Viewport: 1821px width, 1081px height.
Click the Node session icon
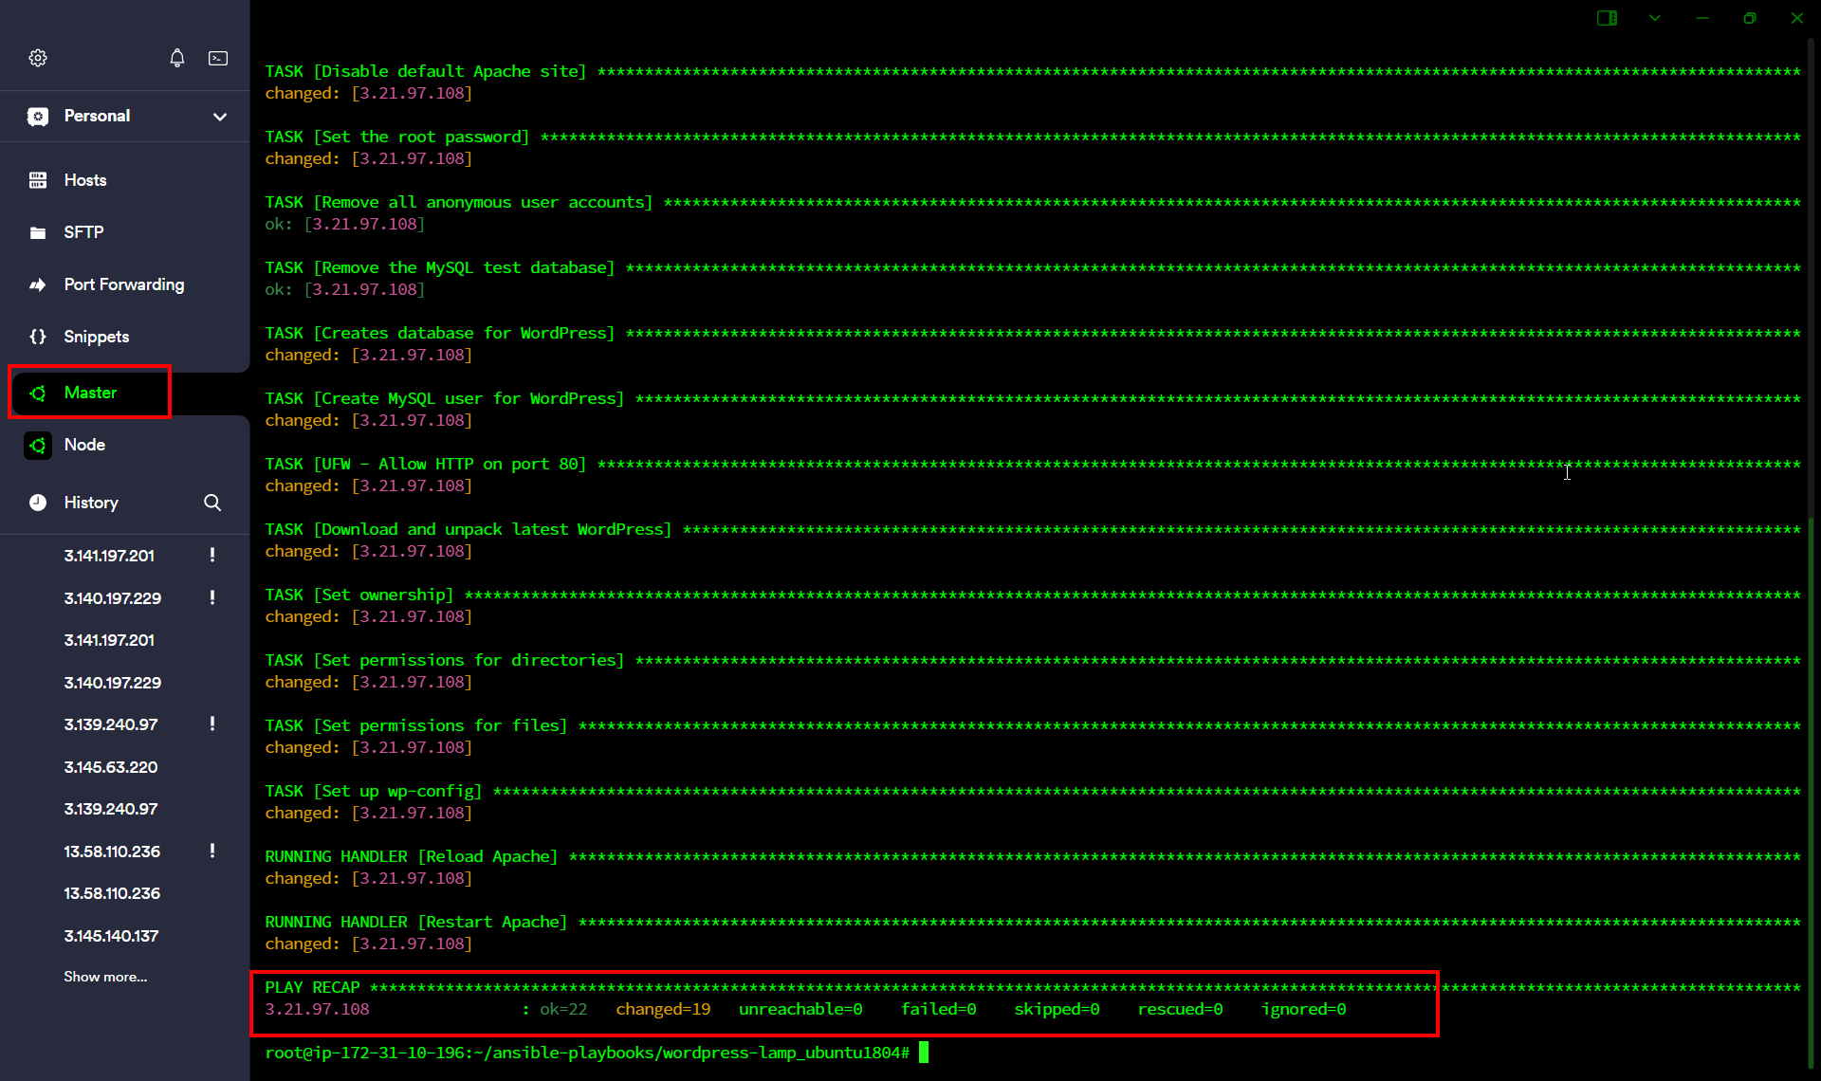click(x=38, y=445)
